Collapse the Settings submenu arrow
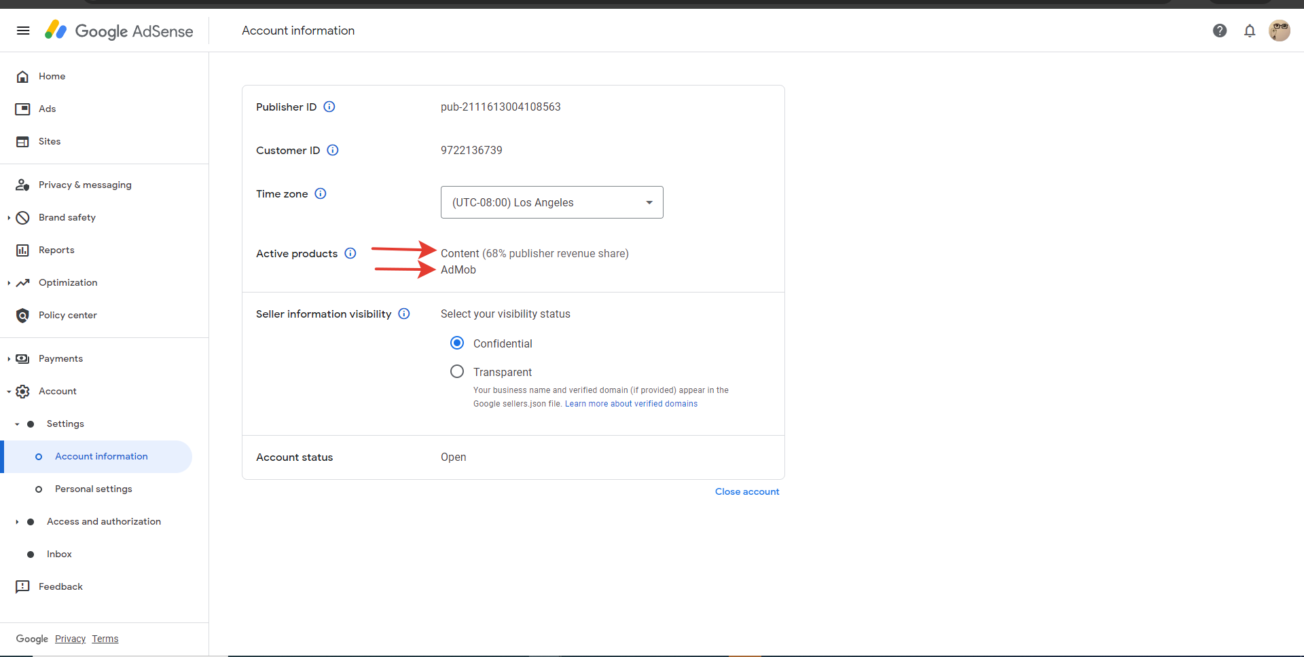This screenshot has height=657, width=1304. click(17, 424)
